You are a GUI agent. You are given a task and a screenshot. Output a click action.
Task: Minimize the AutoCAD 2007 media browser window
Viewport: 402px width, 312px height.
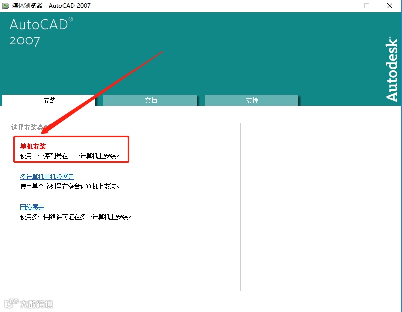344,6
